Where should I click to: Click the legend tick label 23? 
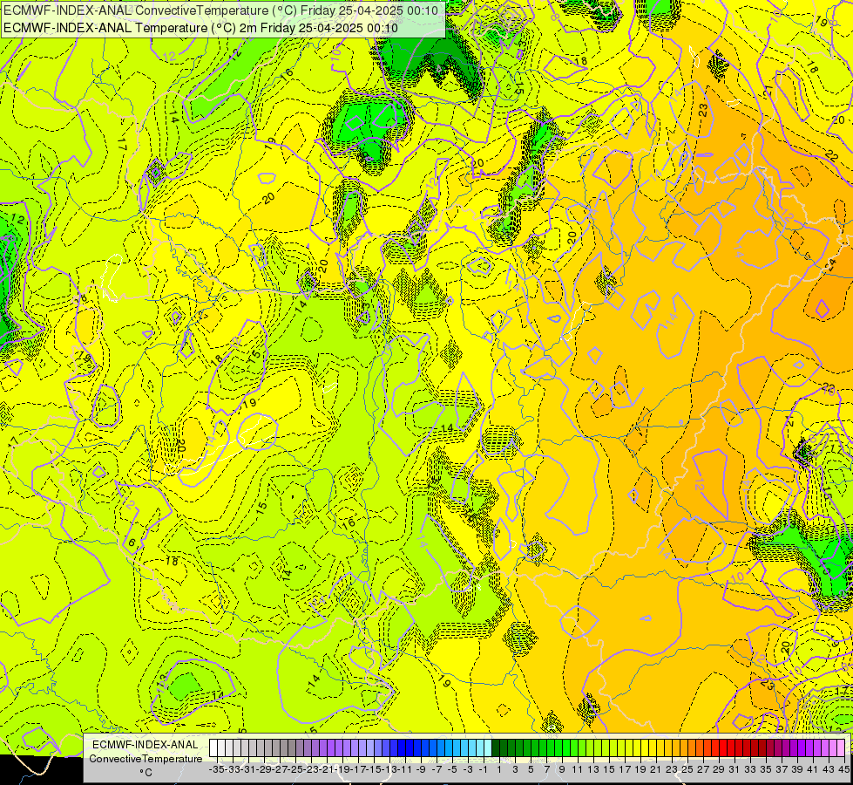coord(672,769)
